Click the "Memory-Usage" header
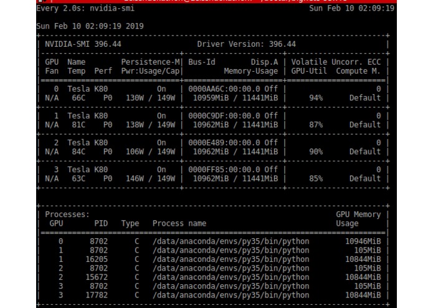This screenshot has width=433, height=308. [x=250, y=71]
